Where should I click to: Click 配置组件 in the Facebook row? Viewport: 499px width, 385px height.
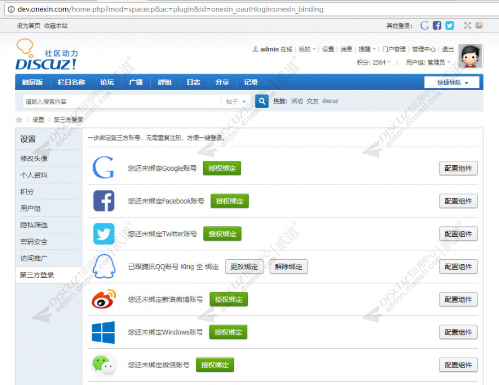coord(458,201)
